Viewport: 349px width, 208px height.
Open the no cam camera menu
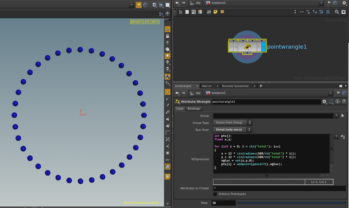[x=152, y=22]
